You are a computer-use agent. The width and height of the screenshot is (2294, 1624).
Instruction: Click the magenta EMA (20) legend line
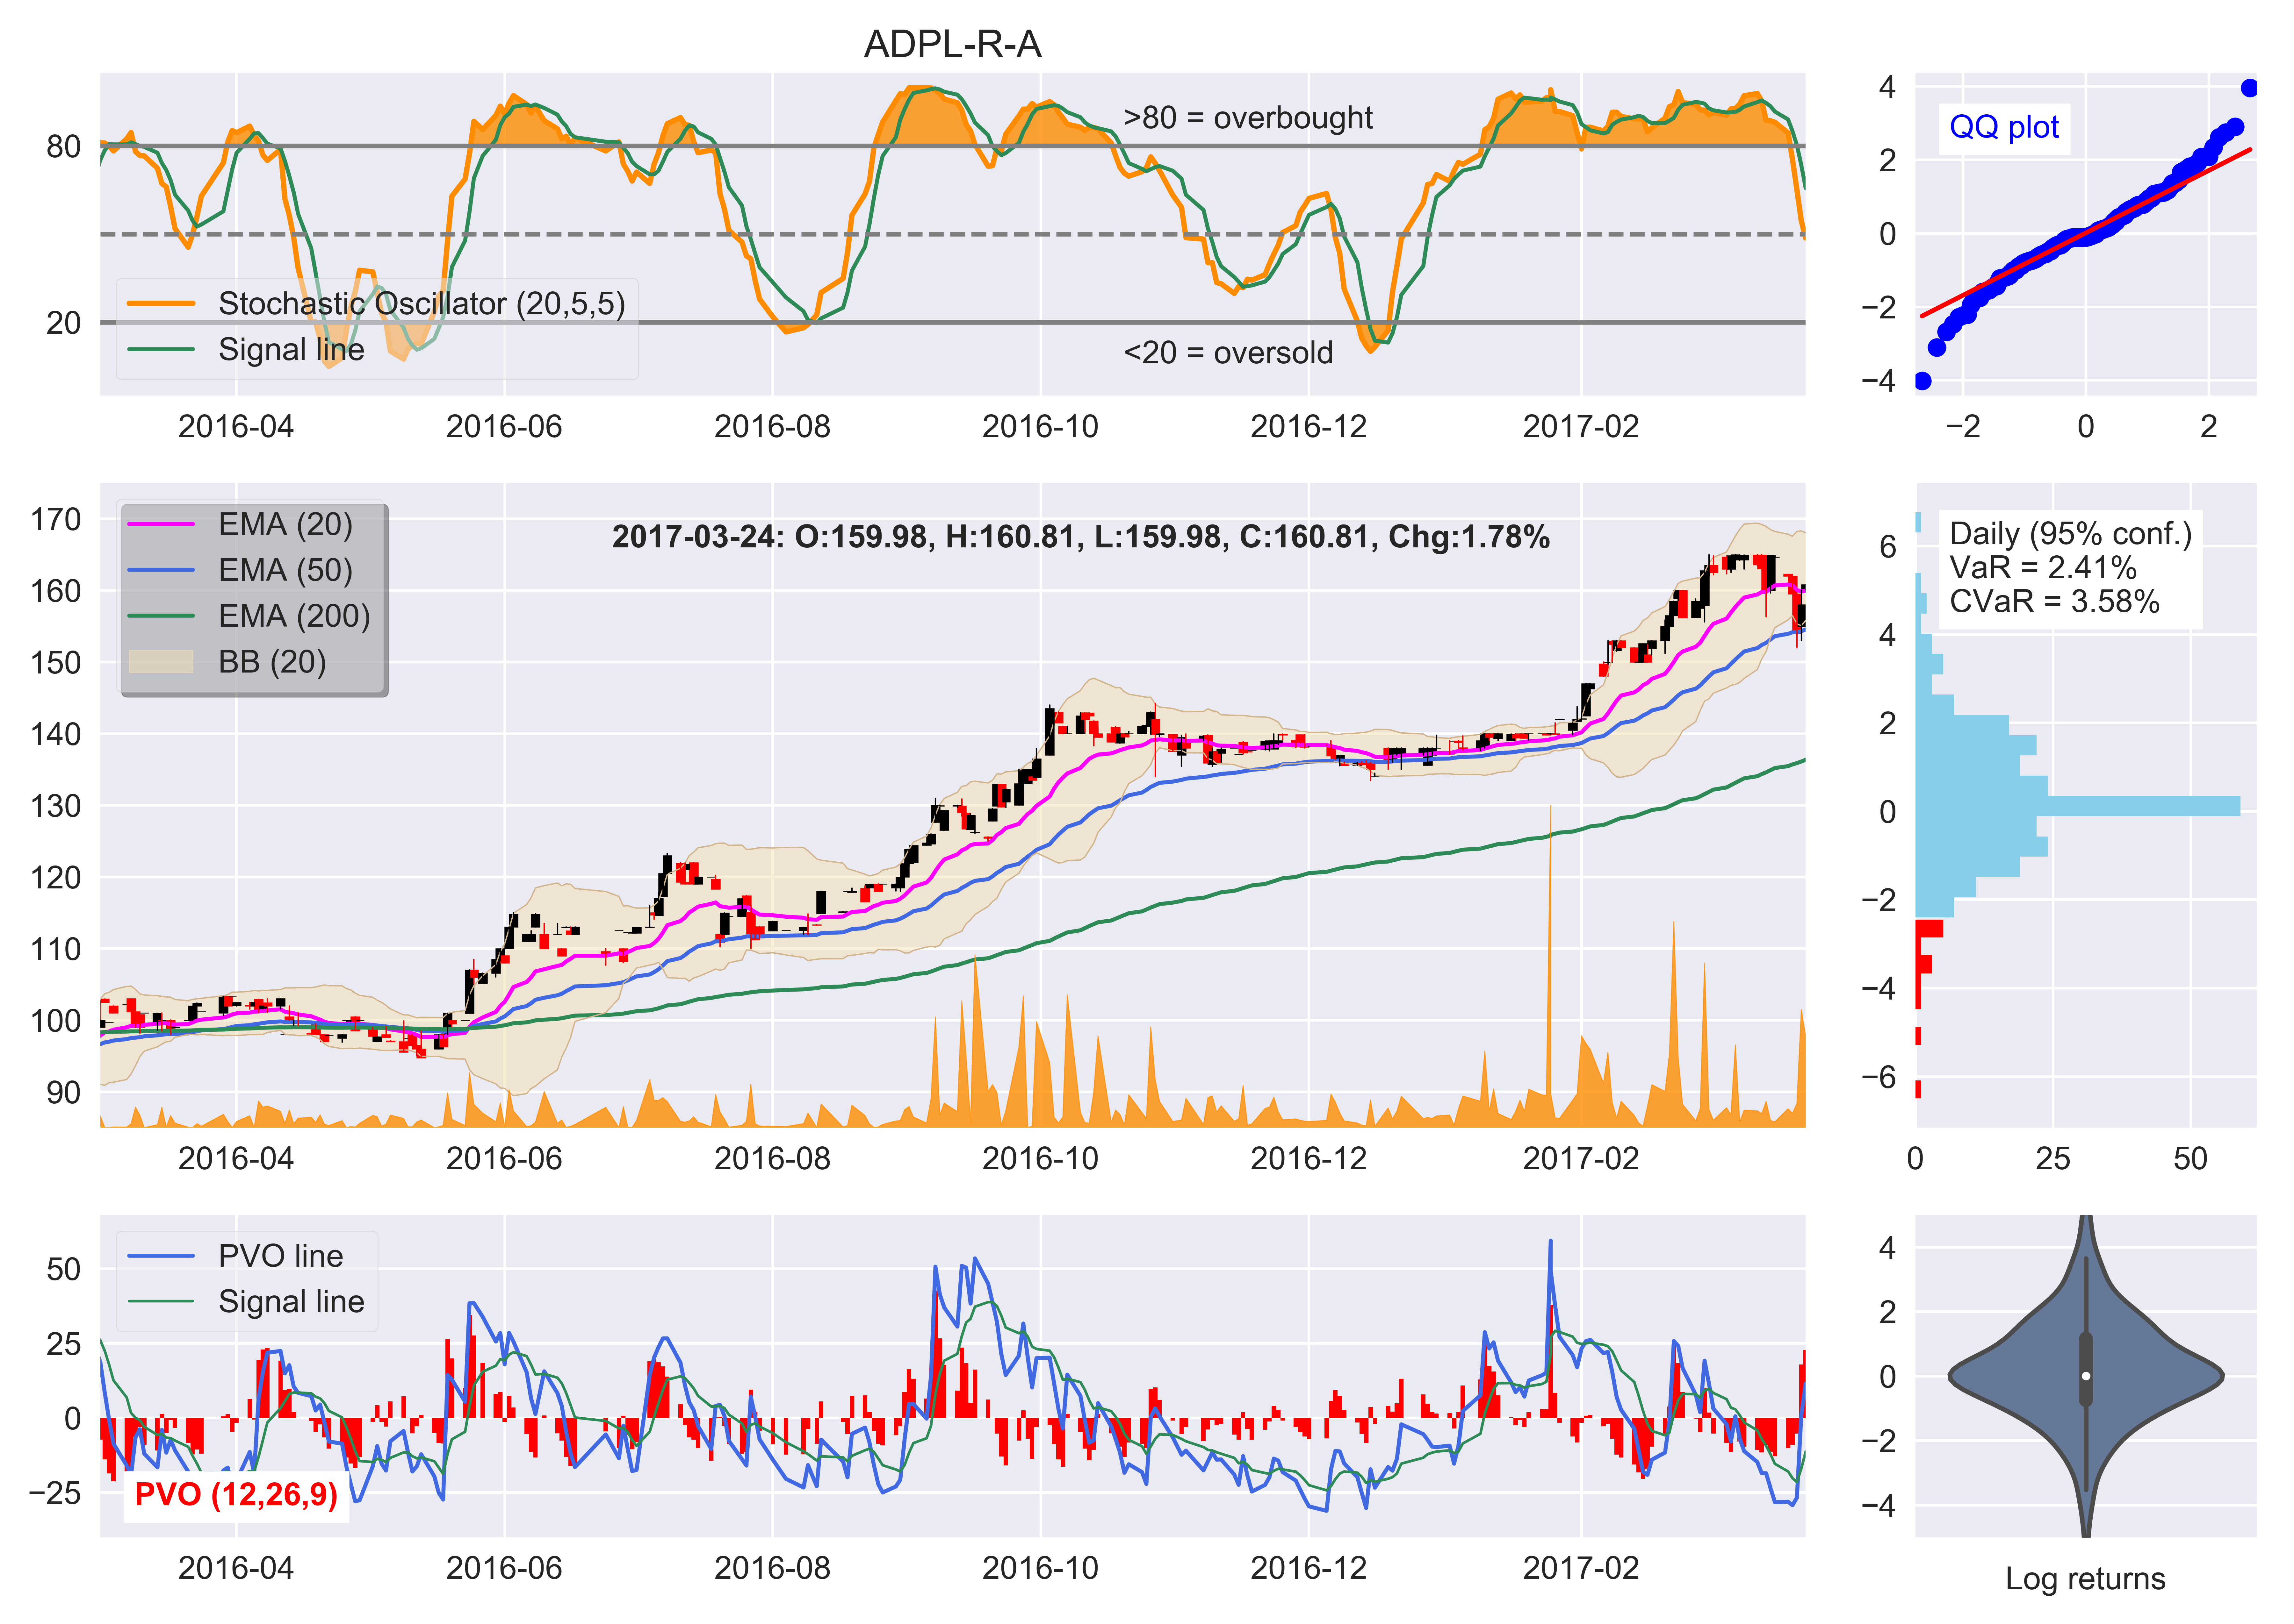pos(161,524)
